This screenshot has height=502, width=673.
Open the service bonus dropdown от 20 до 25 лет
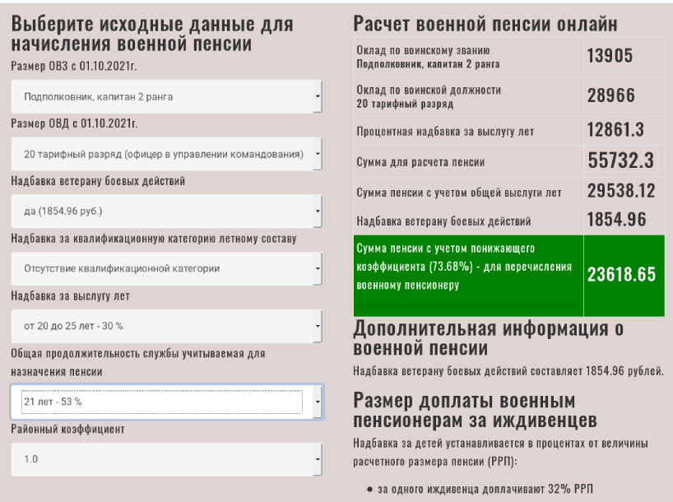(x=166, y=326)
